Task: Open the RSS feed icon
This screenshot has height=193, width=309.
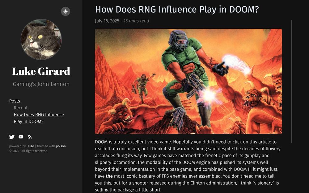Action: [x=30, y=137]
